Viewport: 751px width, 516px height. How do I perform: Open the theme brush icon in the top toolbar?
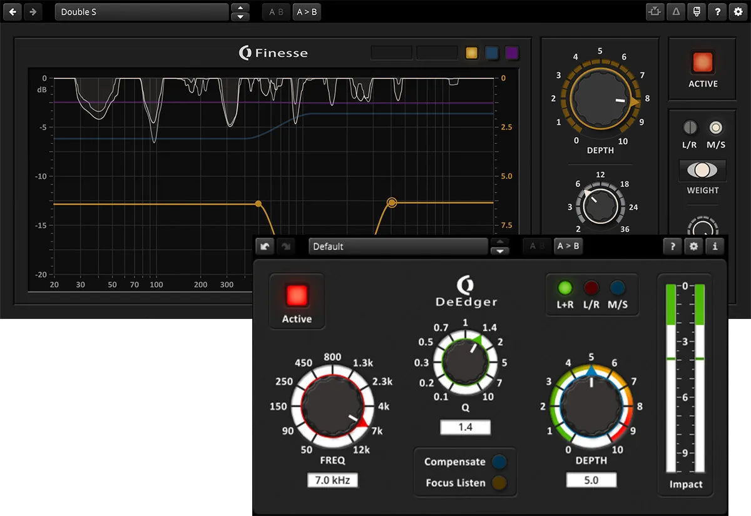tap(697, 11)
